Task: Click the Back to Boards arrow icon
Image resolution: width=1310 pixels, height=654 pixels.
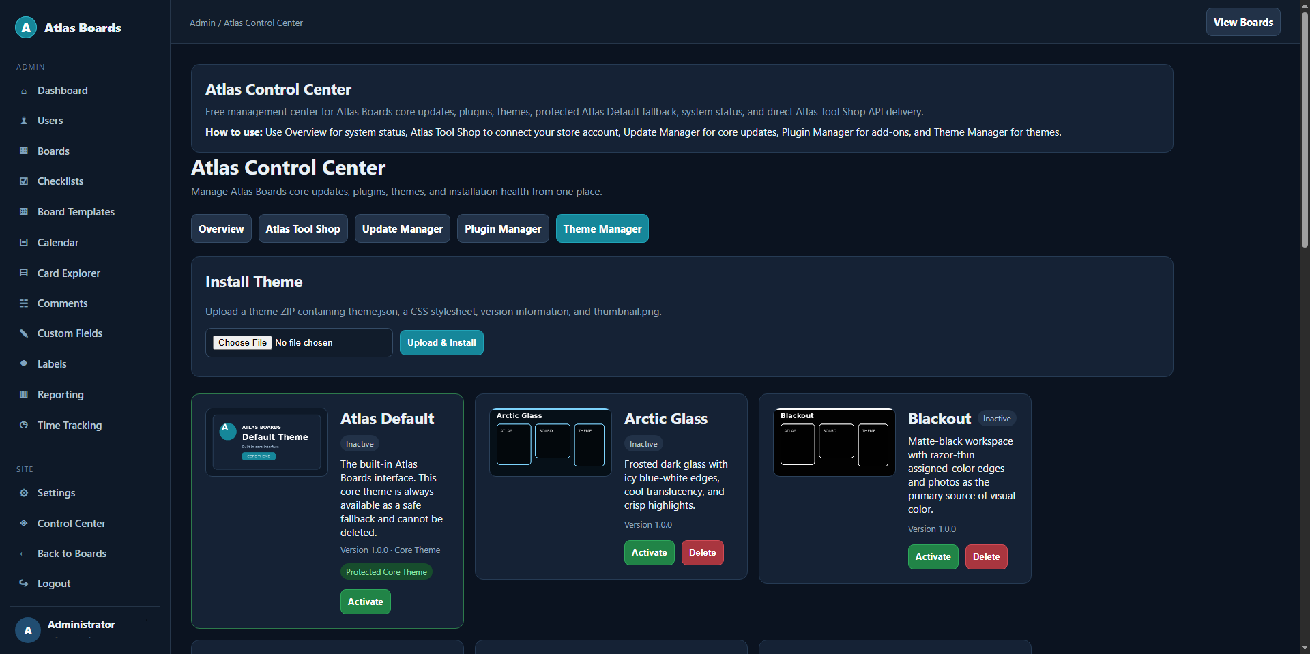Action: click(x=24, y=554)
